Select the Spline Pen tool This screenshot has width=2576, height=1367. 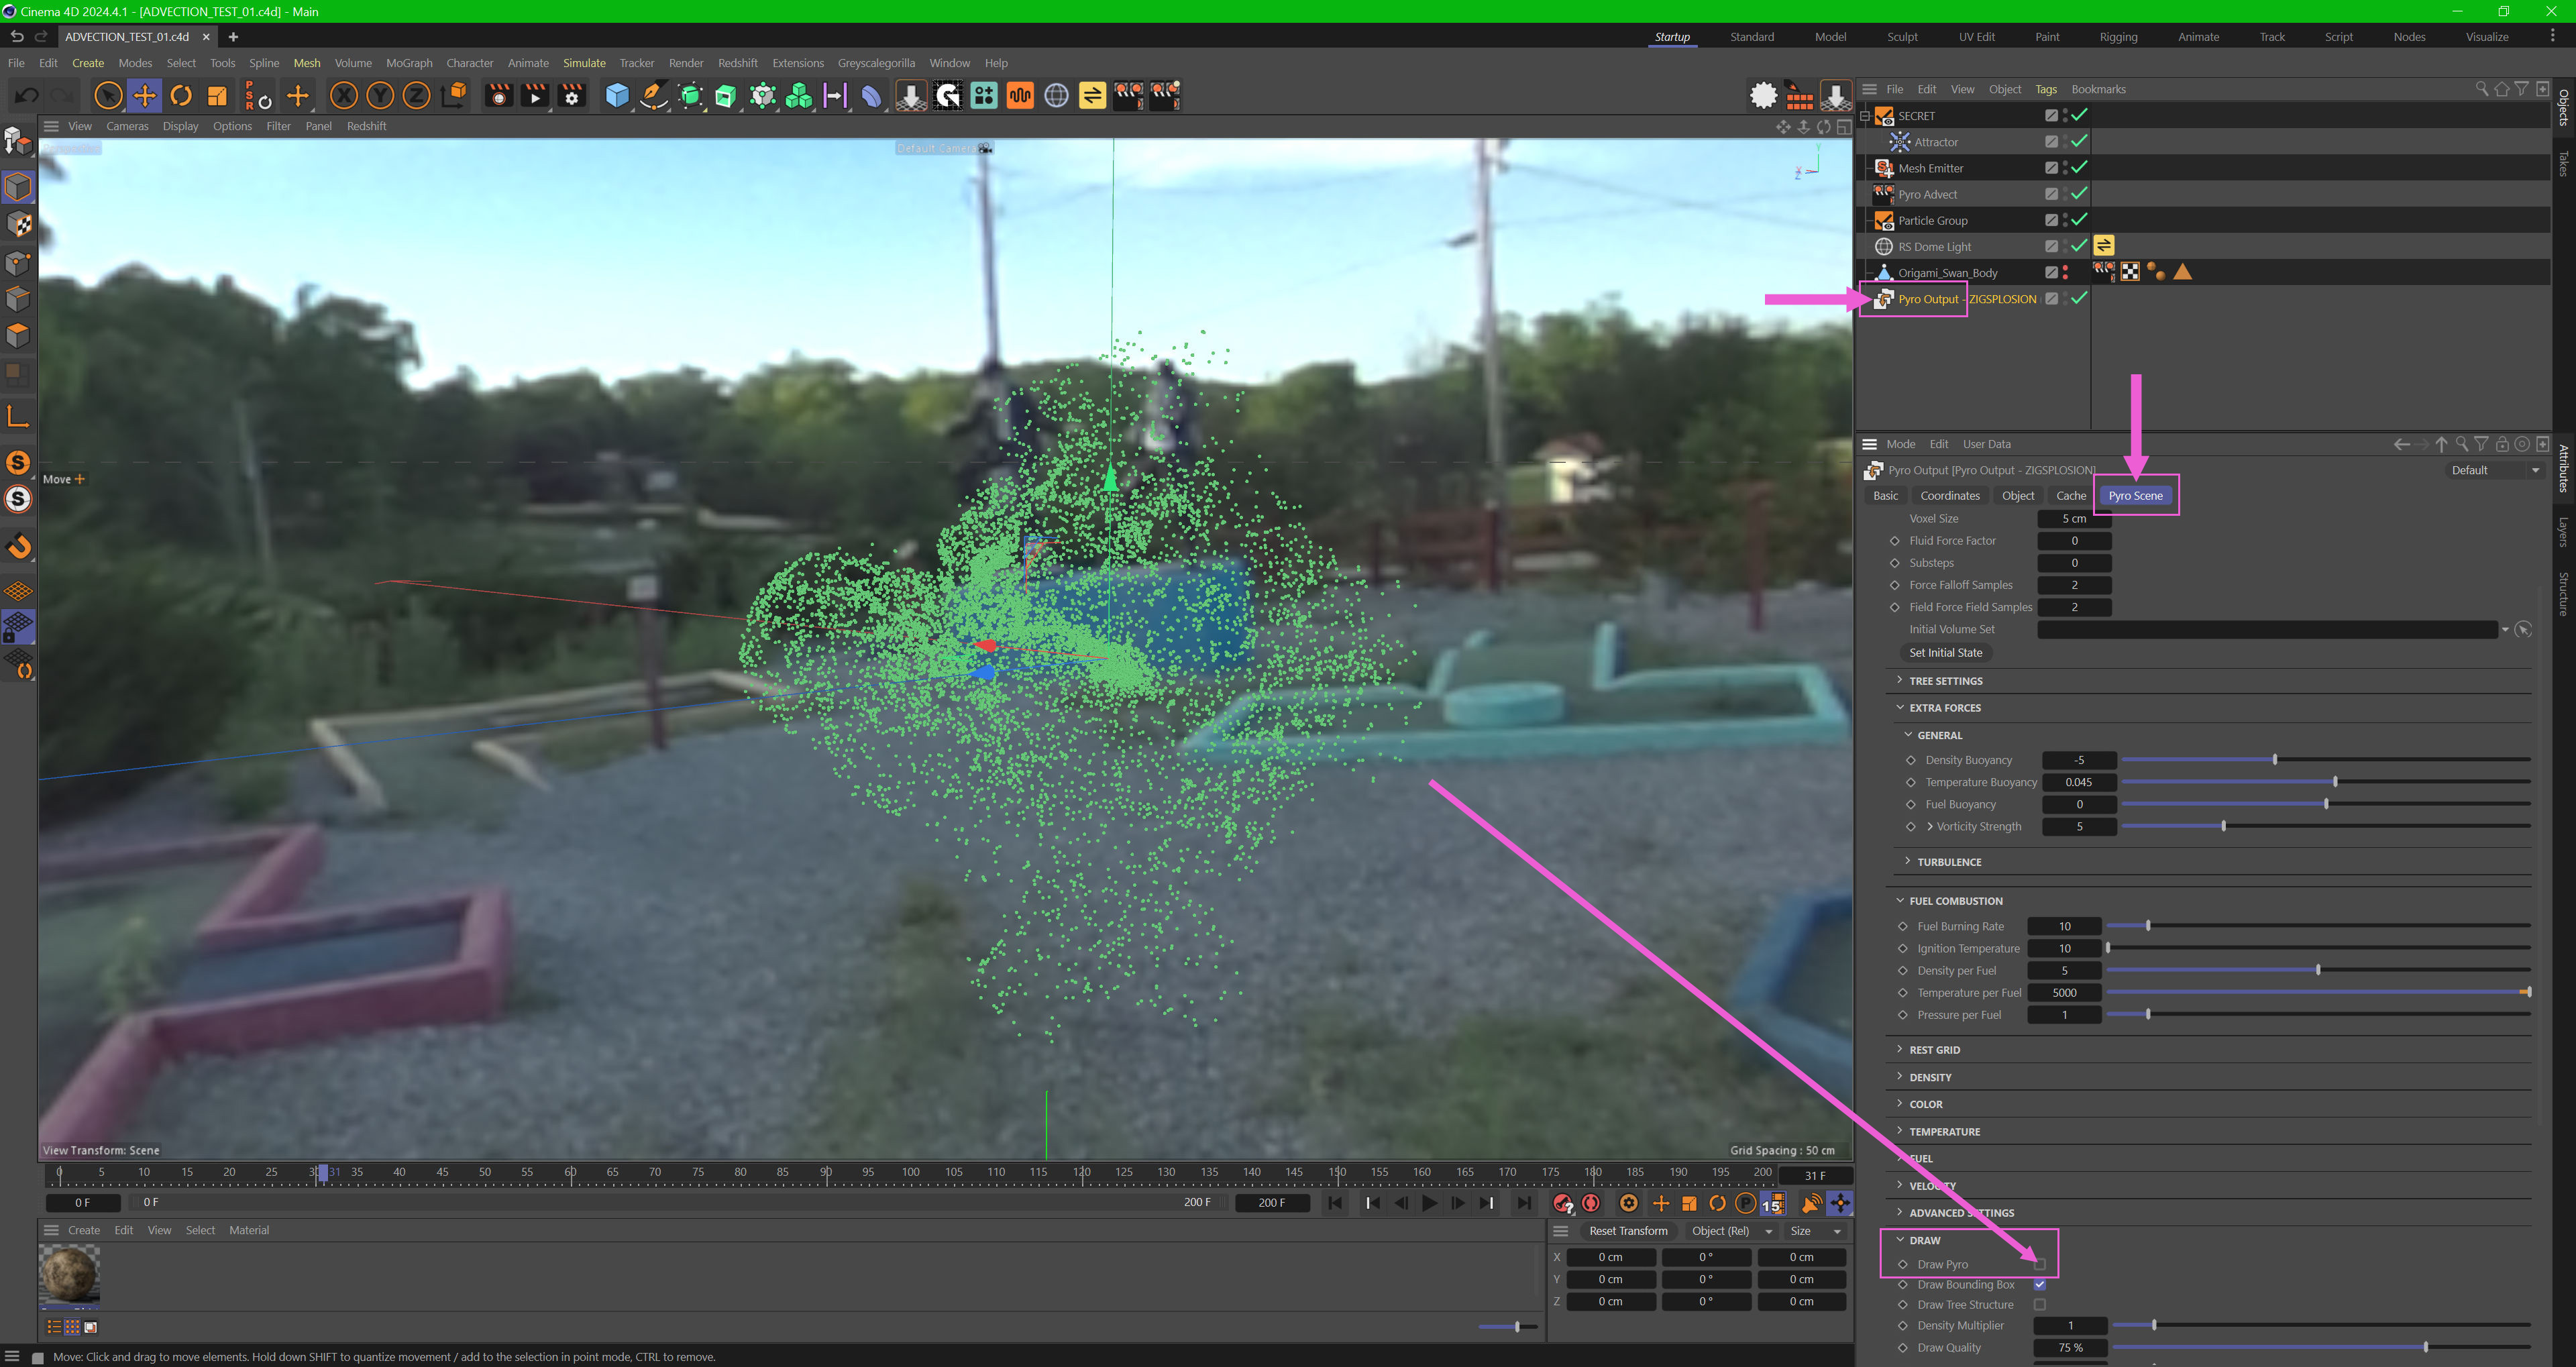click(x=654, y=96)
